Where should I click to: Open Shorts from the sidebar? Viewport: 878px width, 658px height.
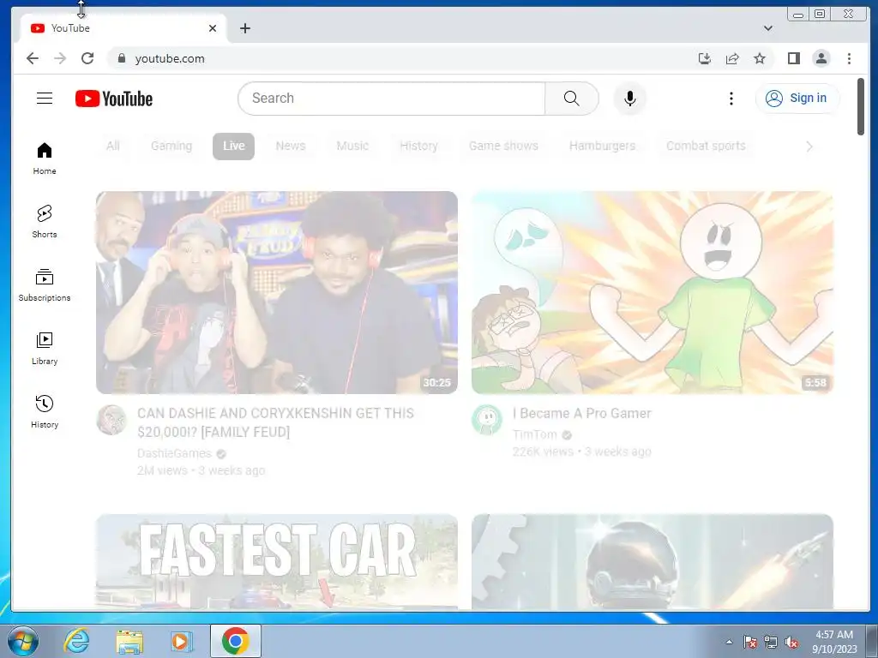[45, 222]
